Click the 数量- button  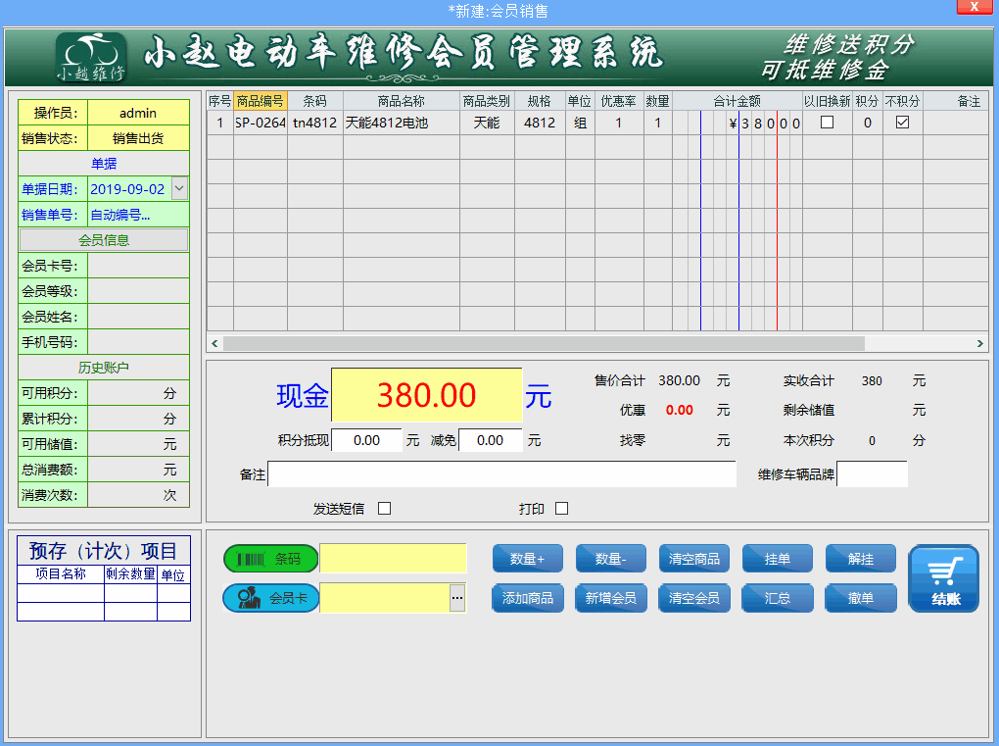[610, 559]
